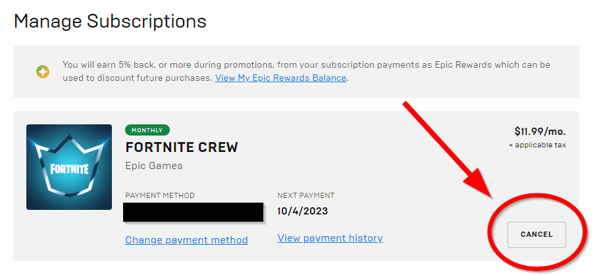This screenshot has height=275, width=599.
Task: Select the Fortnite Crew subscription thumbnail
Action: [x=69, y=167]
